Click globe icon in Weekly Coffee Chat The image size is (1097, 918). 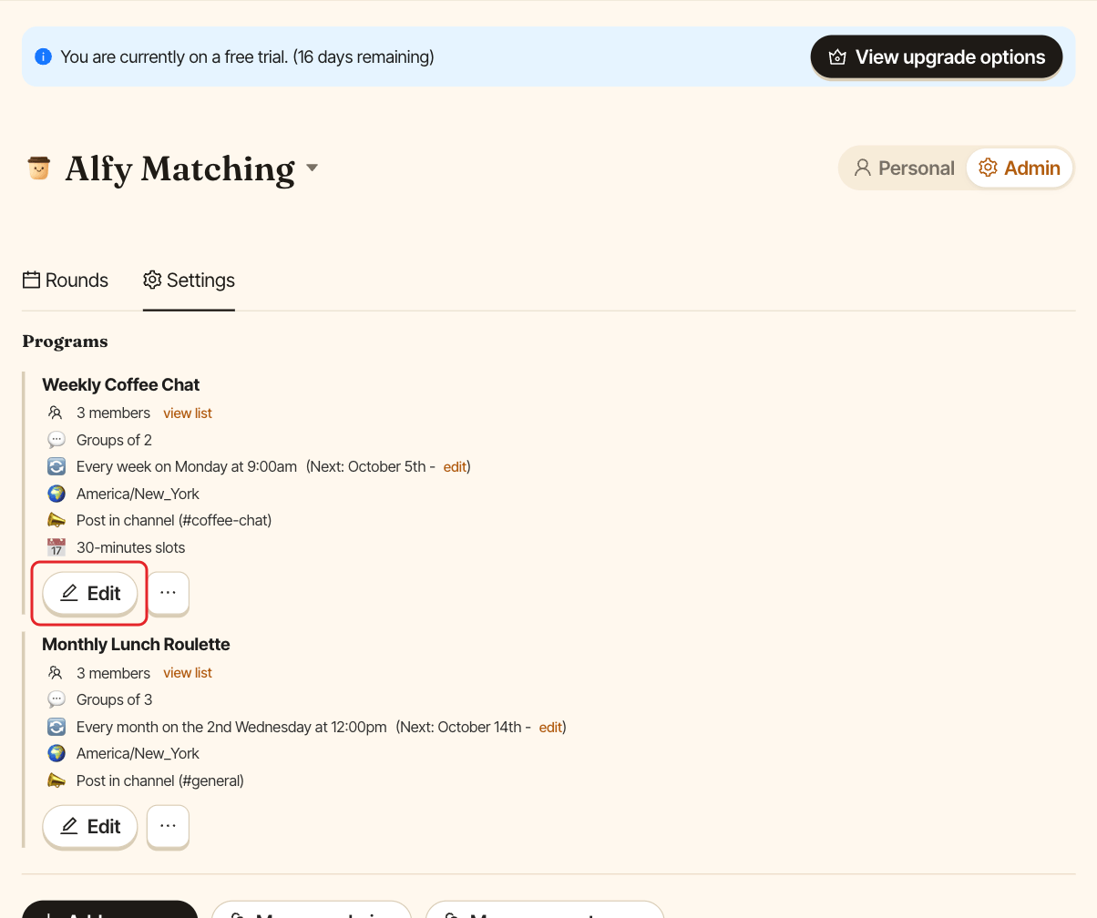pyautogui.click(x=56, y=494)
